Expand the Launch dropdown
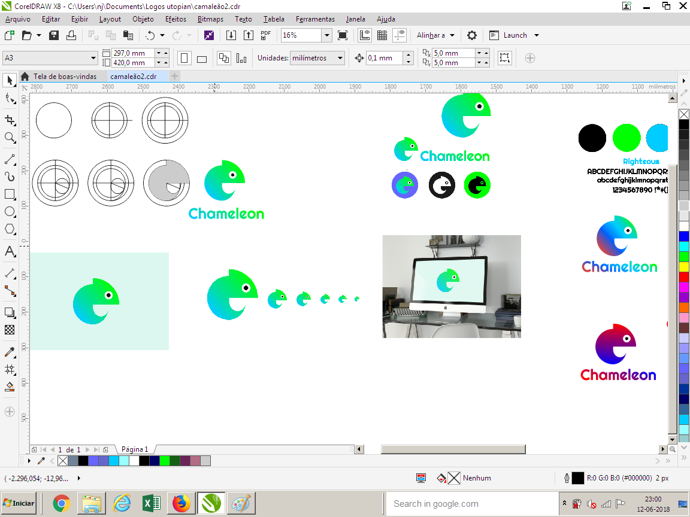Image resolution: width=690 pixels, height=517 pixels. coord(537,35)
